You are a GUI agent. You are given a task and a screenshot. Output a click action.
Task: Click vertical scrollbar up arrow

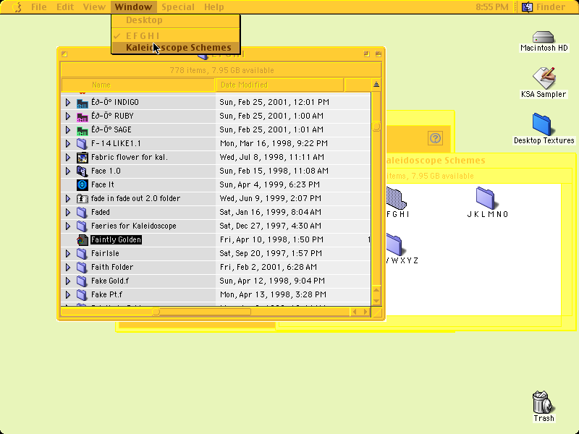coord(376,290)
